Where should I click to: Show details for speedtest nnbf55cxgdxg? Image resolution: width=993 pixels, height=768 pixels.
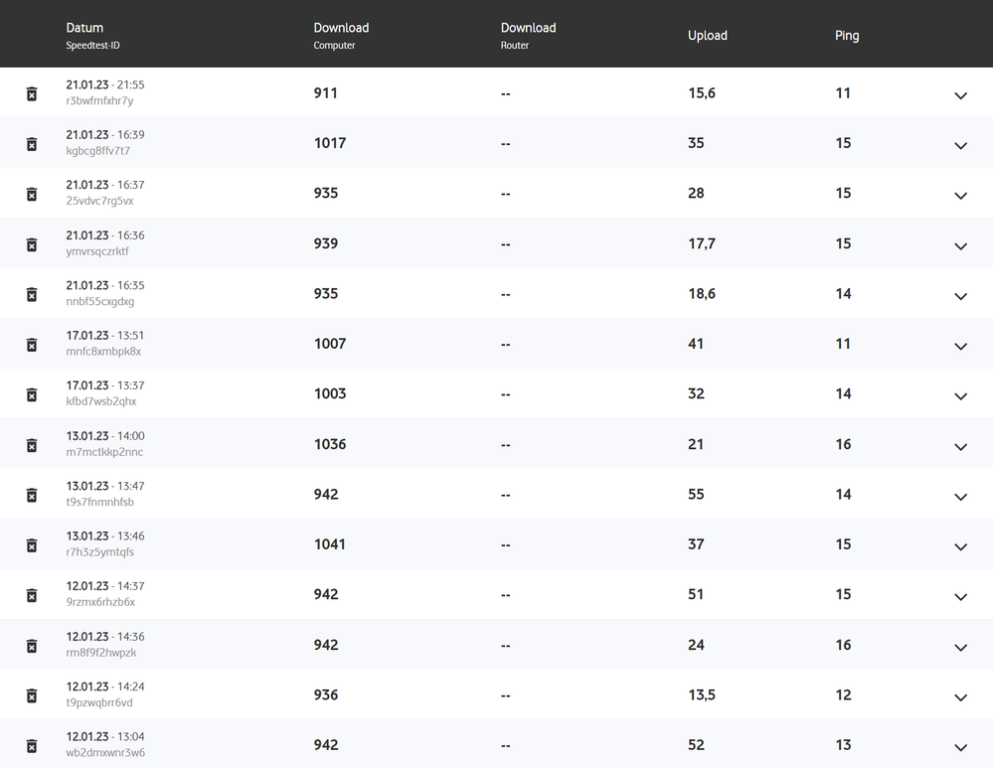[960, 296]
